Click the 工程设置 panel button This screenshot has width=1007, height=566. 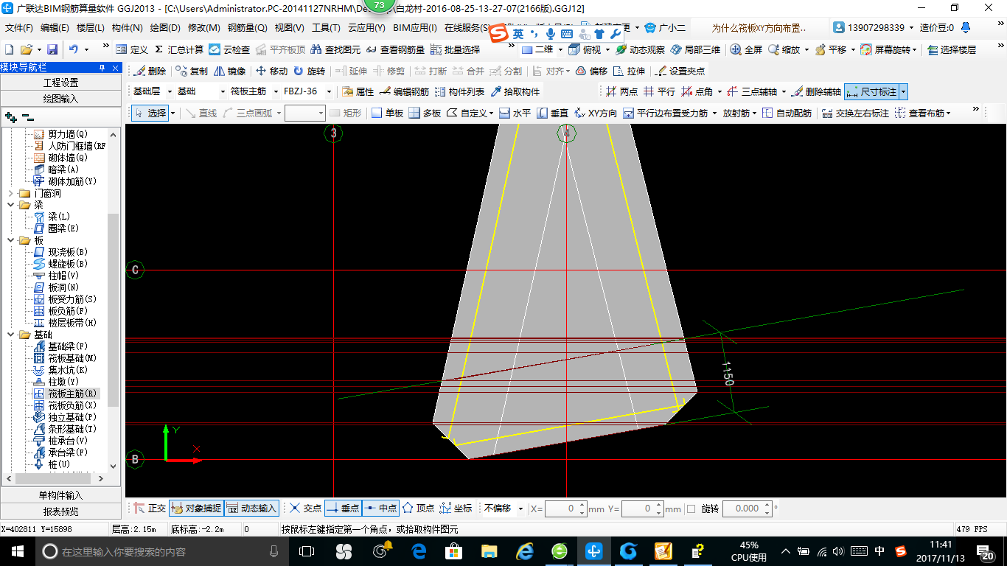coord(60,83)
